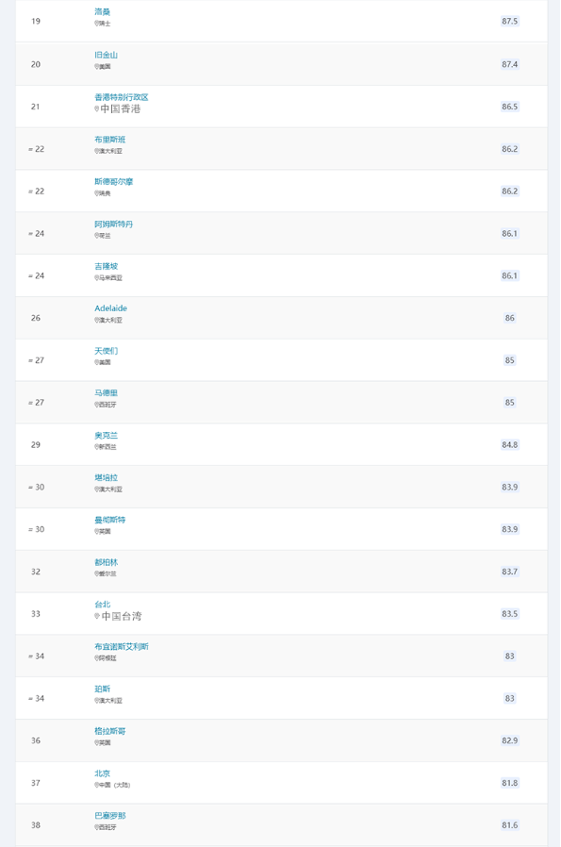Image resolution: width=561 pixels, height=847 pixels.
Task: Click the location pin beside 中国台湾
Action: point(97,616)
